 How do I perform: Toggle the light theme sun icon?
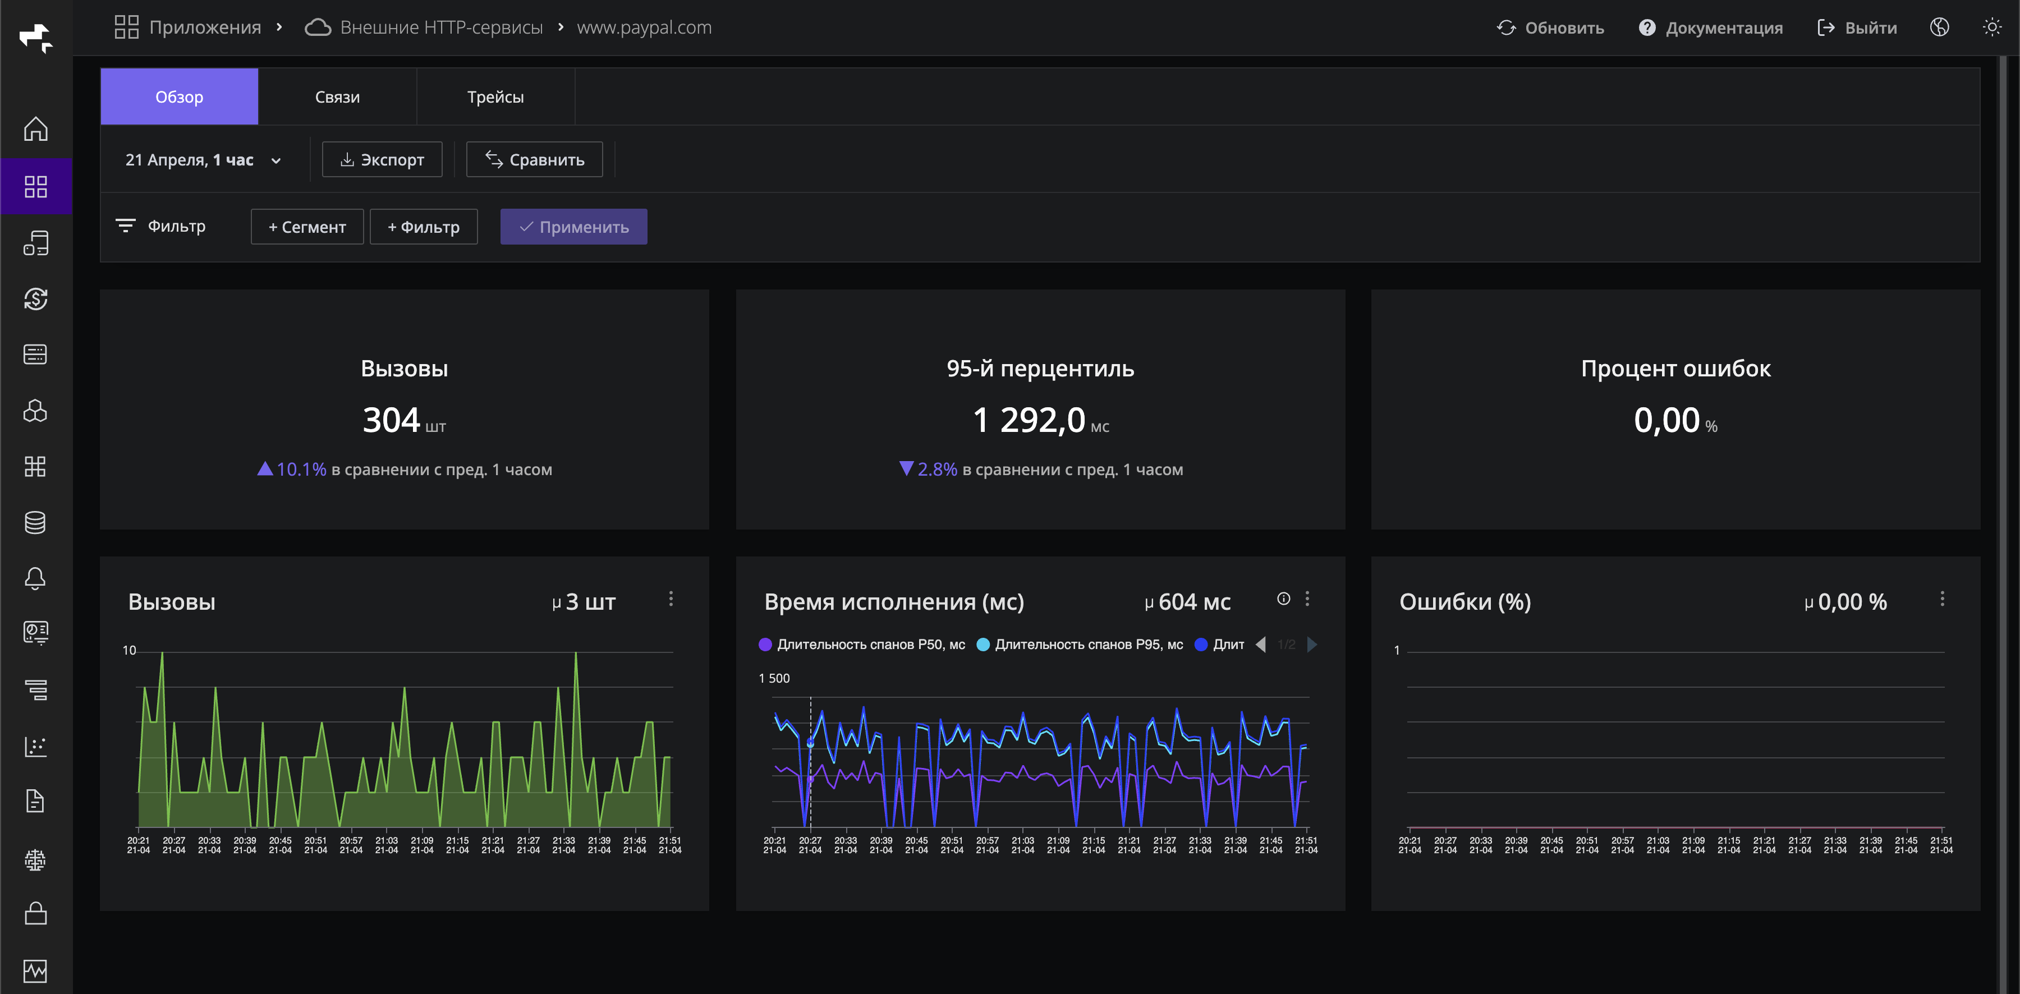coord(1992,27)
